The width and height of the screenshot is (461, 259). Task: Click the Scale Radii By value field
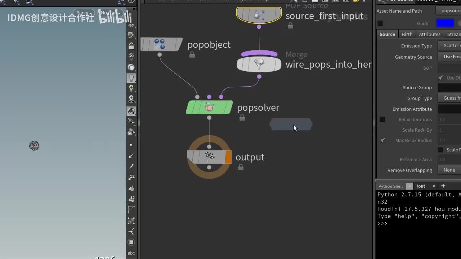(449, 130)
